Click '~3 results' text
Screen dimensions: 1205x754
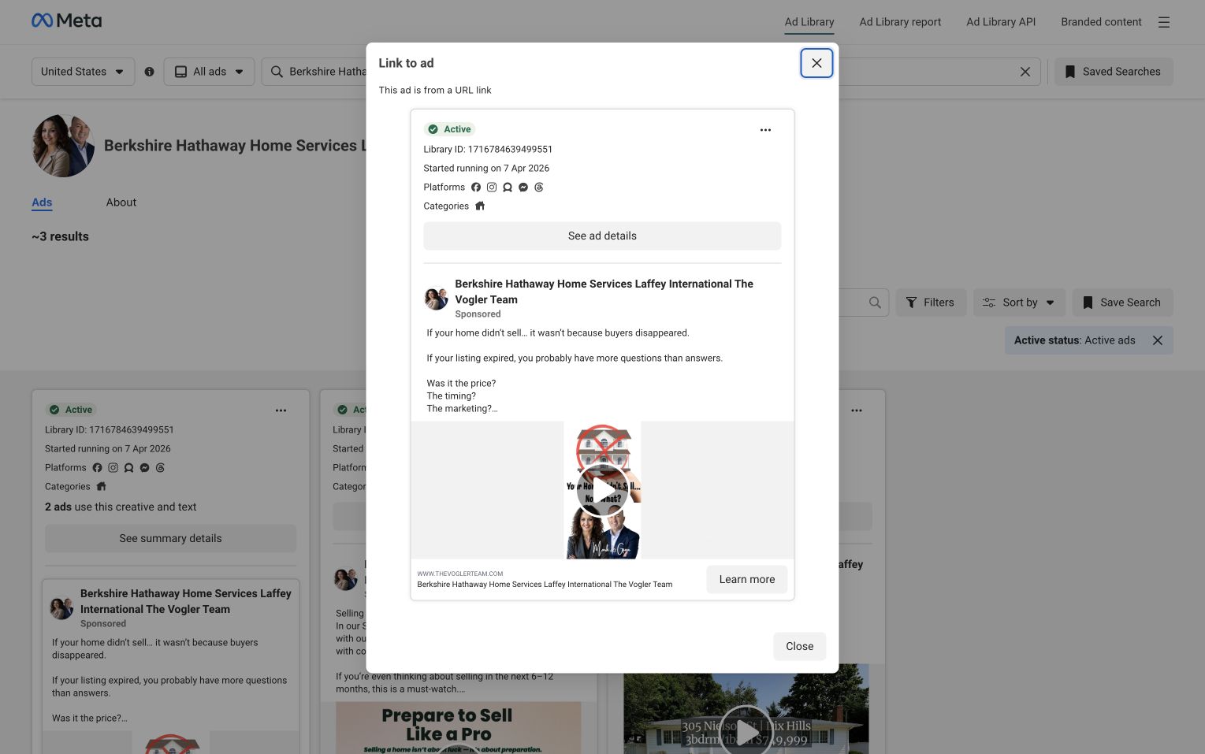60,236
